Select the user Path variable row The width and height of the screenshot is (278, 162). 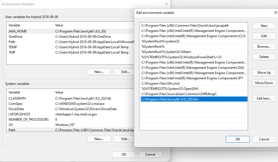click(x=71, y=42)
